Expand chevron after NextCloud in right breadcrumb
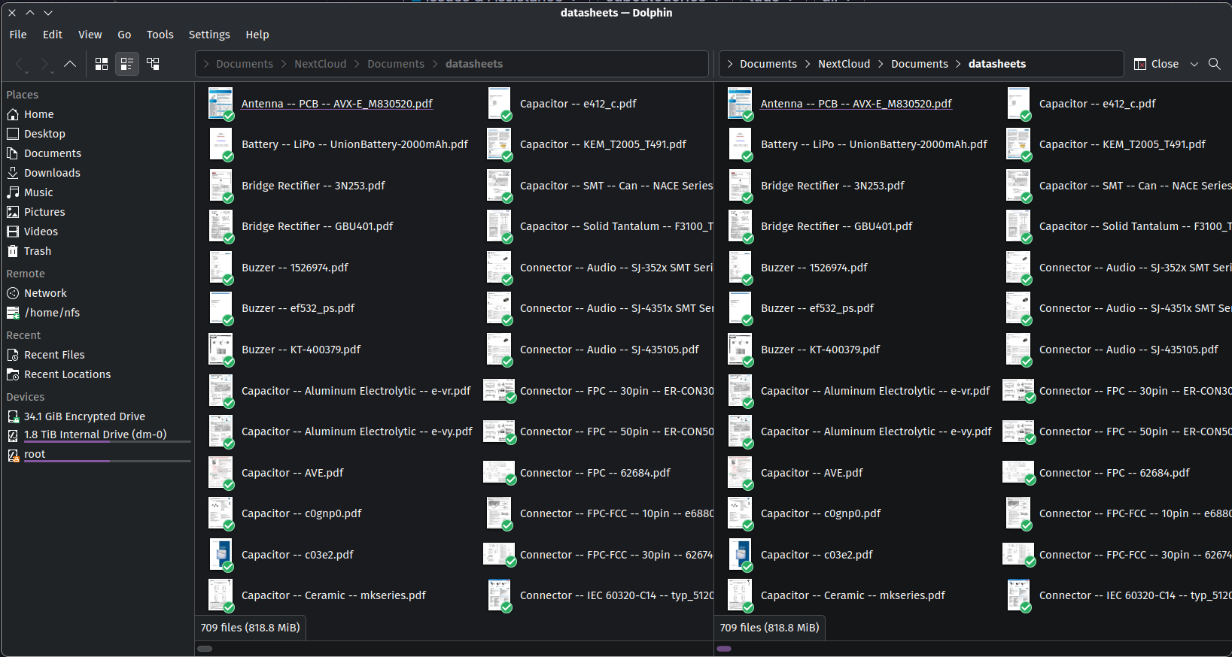 pos(881,64)
